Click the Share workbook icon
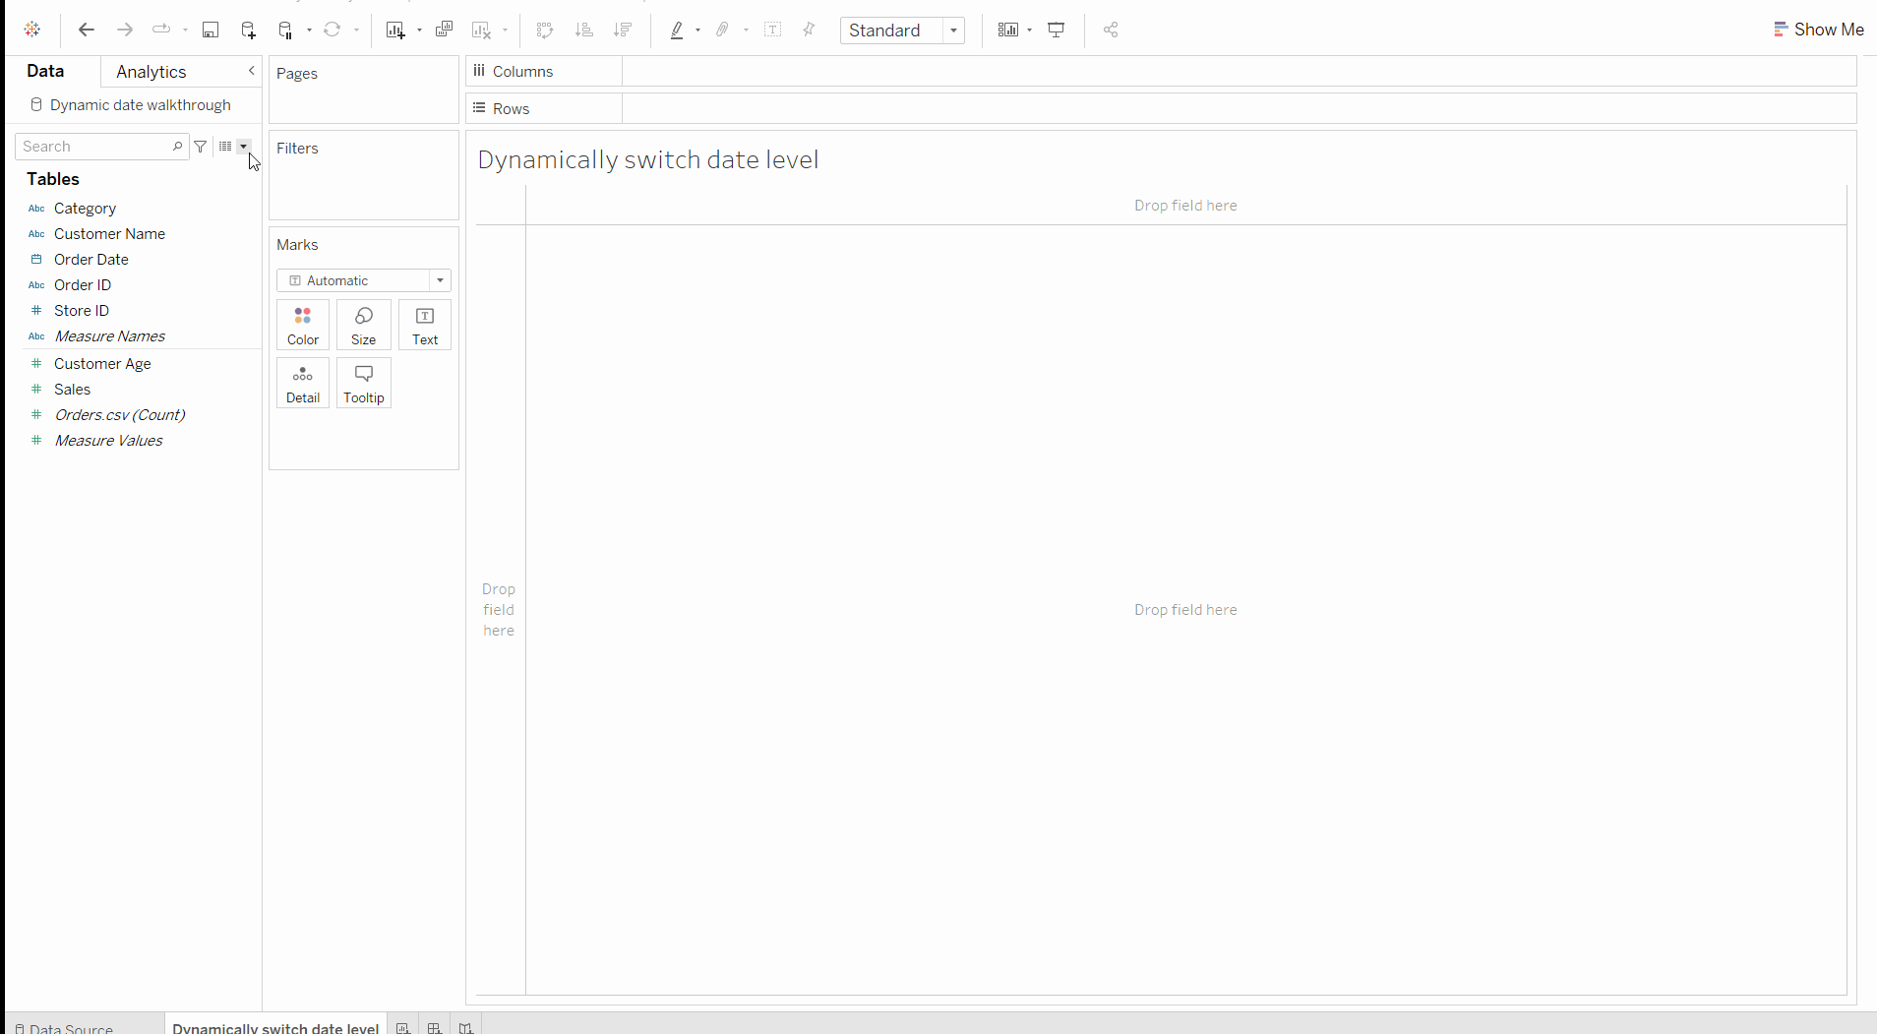The image size is (1877, 1034). coord(1111,30)
